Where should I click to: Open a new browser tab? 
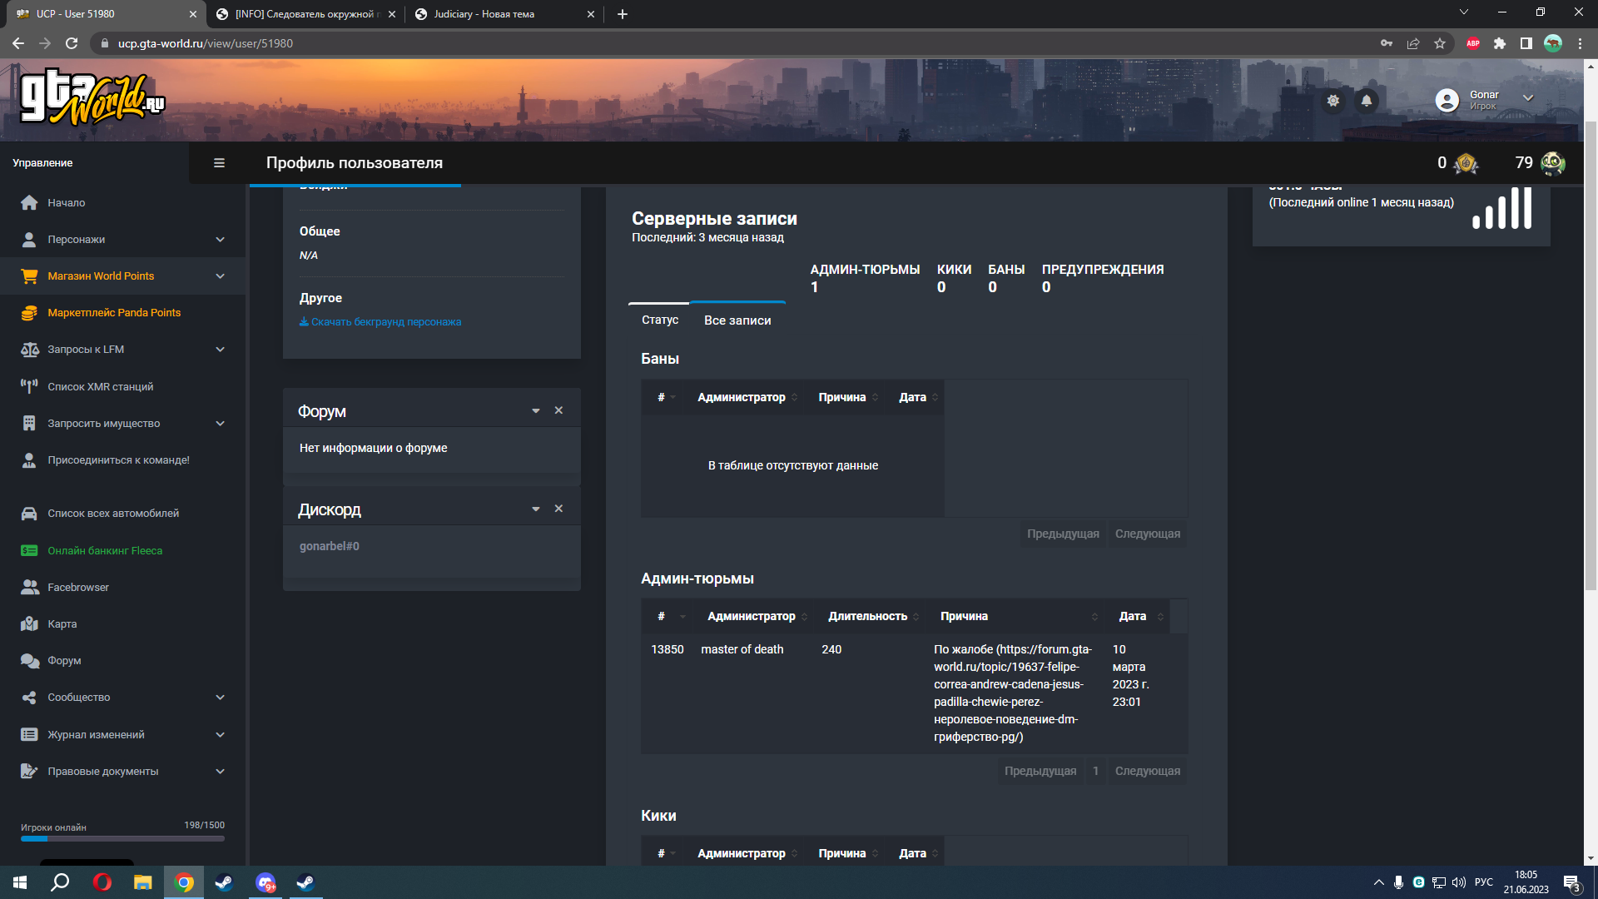point(623,14)
